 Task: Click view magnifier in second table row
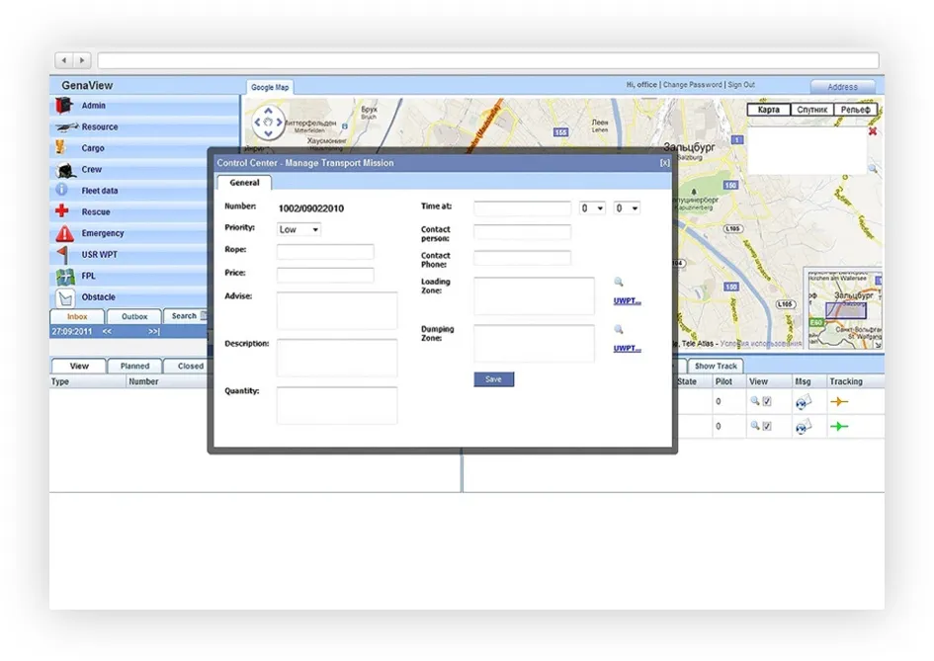click(x=755, y=425)
